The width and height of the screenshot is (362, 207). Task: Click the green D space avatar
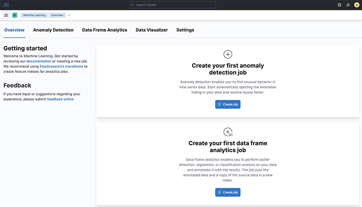tap(15, 15)
